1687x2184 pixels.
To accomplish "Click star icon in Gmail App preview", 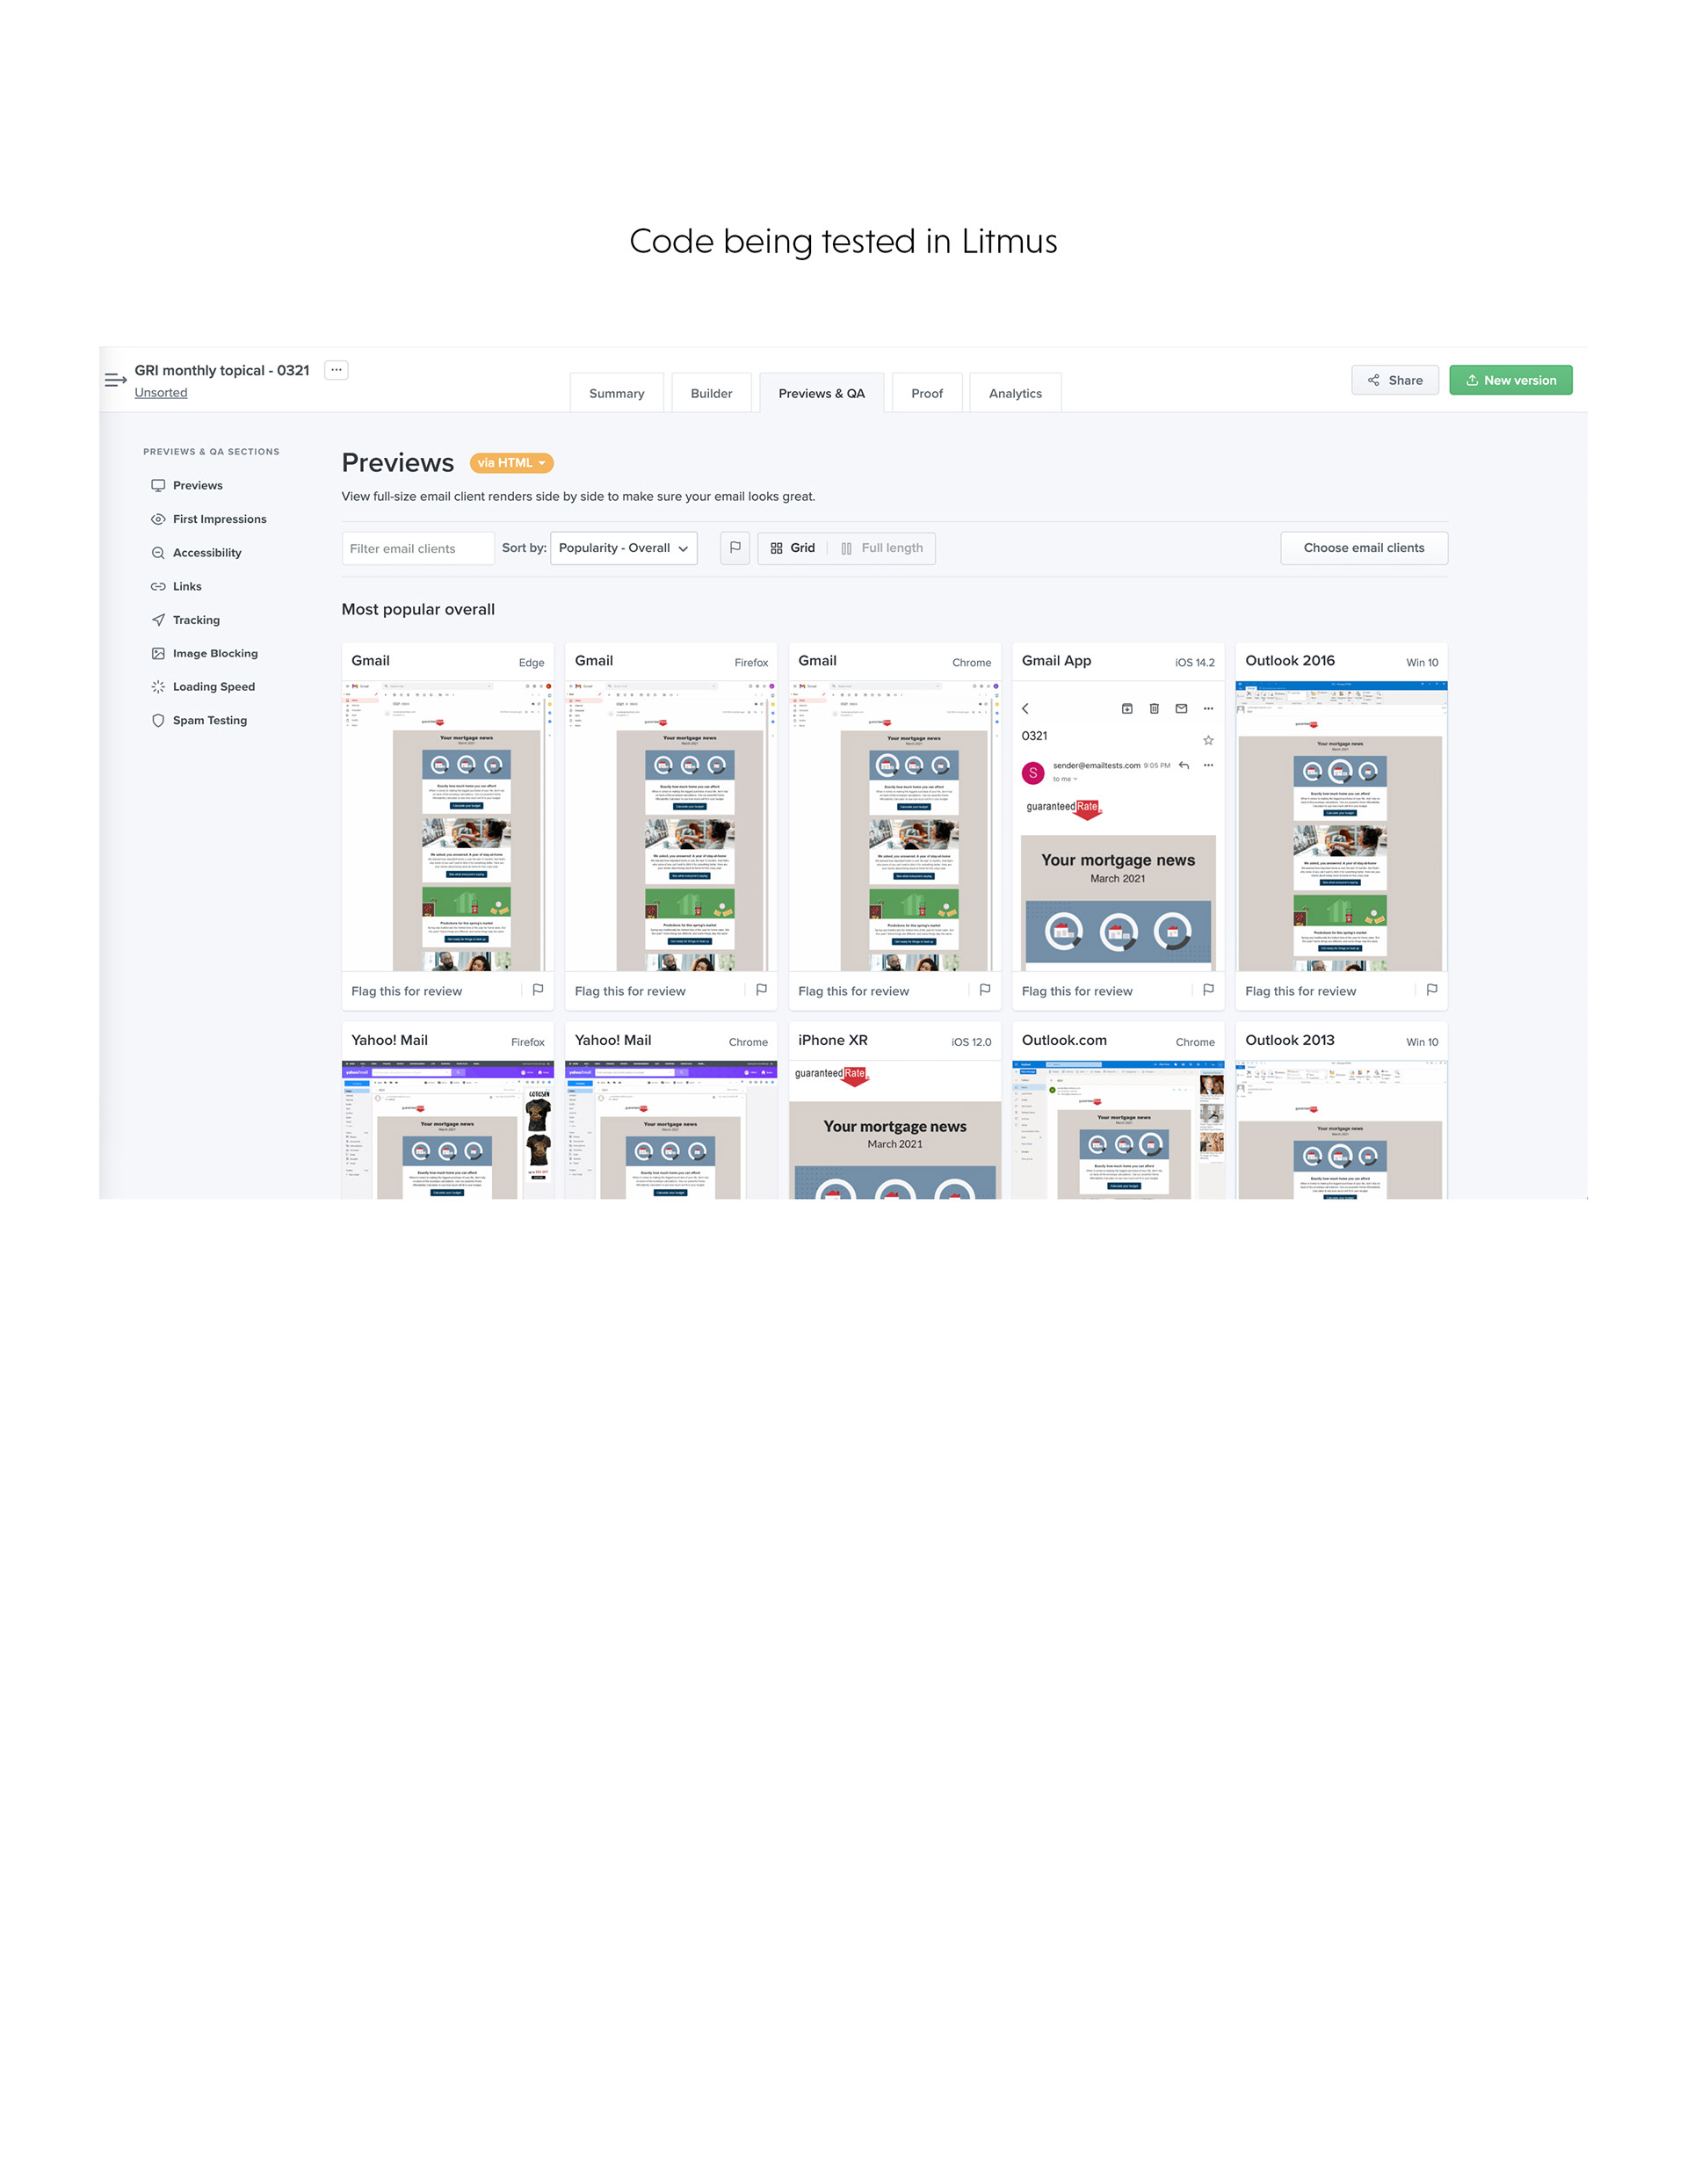I will click(x=1208, y=740).
